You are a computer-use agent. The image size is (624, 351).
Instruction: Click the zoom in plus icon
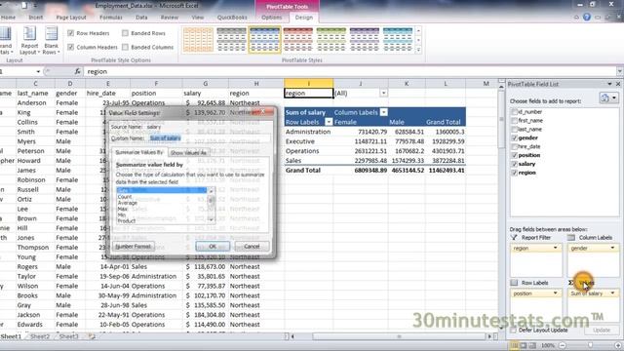click(x=617, y=345)
